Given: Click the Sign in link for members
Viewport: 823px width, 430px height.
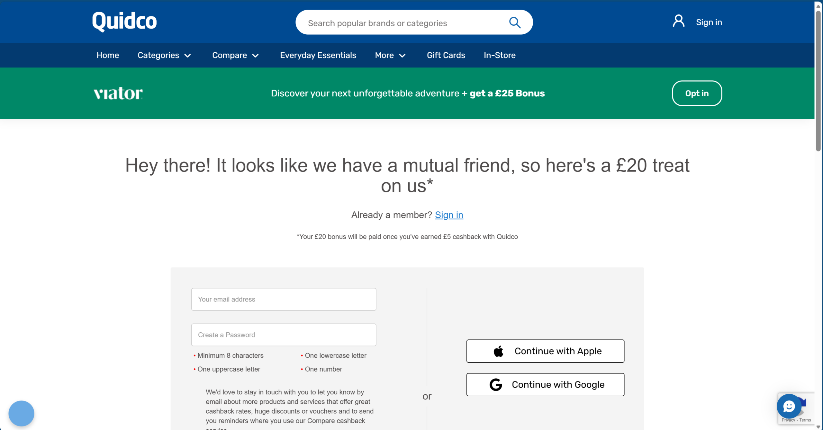Looking at the screenshot, I should 449,215.
